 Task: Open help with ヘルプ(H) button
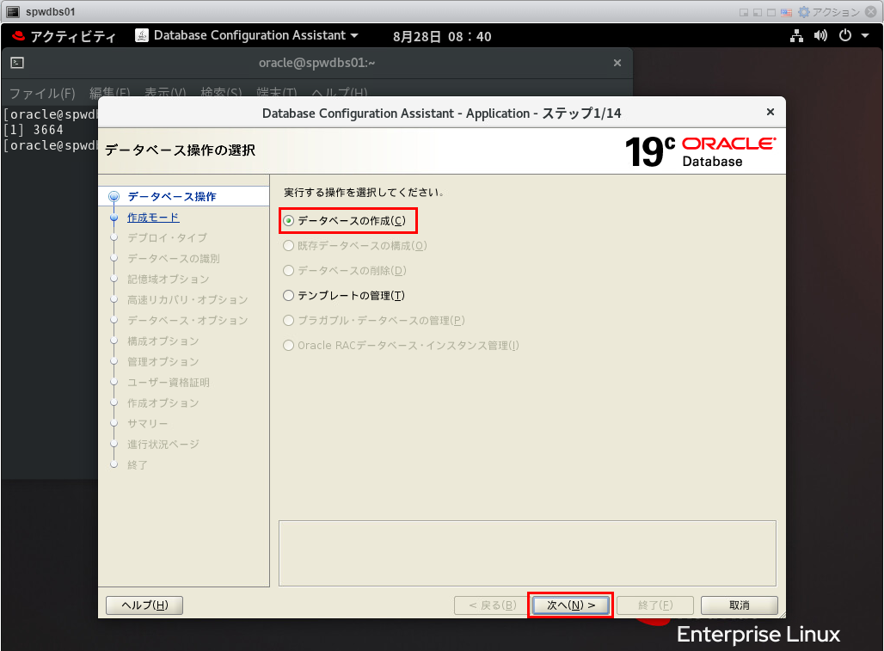click(x=144, y=605)
